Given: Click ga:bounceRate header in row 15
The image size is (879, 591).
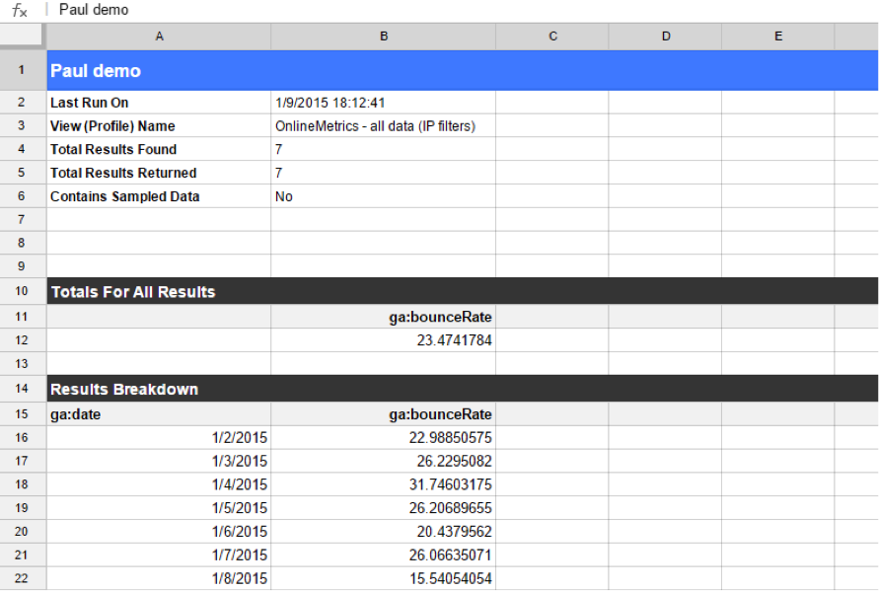Looking at the screenshot, I should pyautogui.click(x=384, y=414).
